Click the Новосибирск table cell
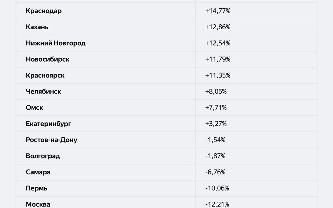Viewport: 333px width, 208px height. [x=48, y=59]
